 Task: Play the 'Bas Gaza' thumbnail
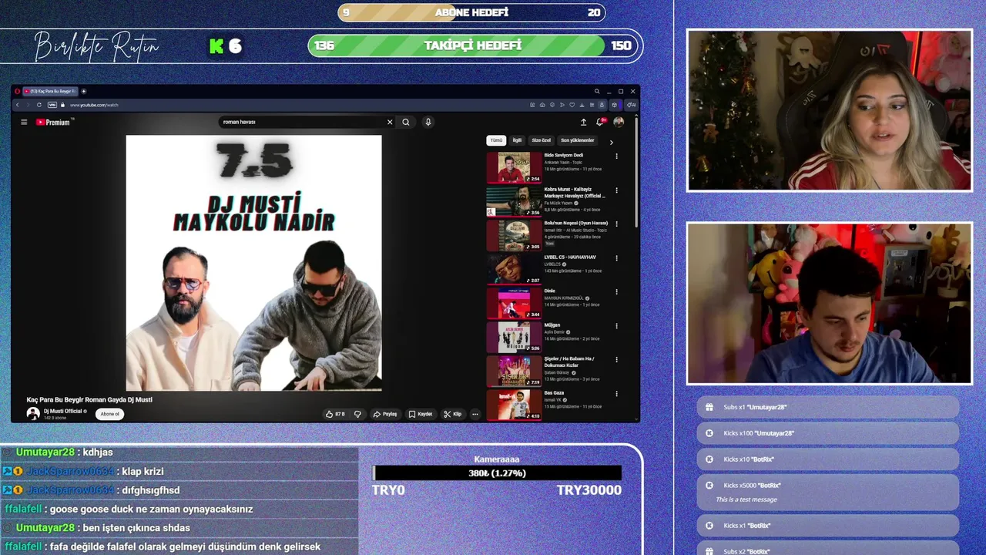click(514, 405)
